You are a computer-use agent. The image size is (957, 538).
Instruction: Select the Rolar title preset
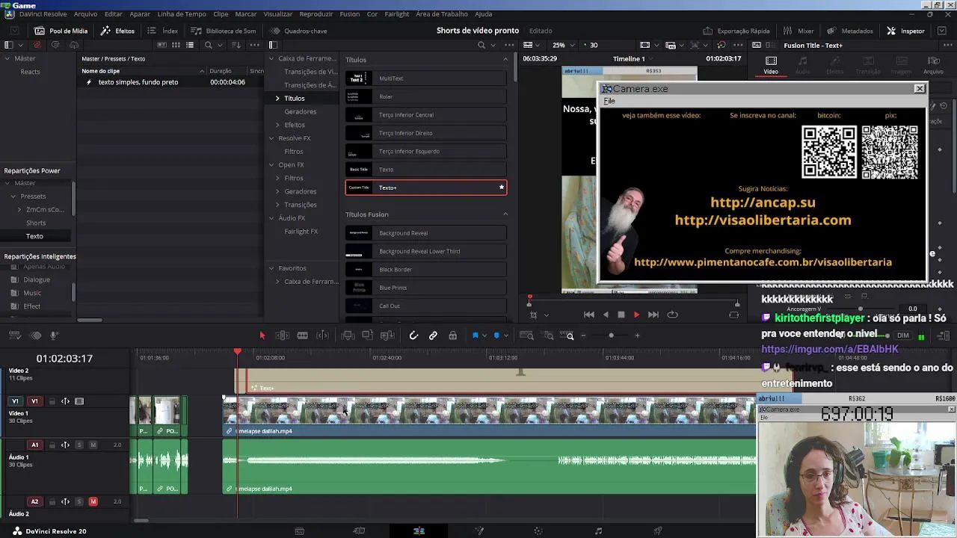pyautogui.click(x=425, y=96)
